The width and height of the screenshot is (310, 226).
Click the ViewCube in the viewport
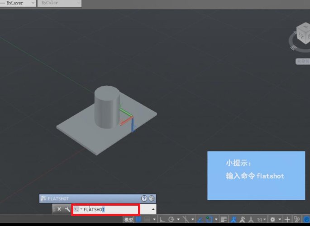click(303, 34)
